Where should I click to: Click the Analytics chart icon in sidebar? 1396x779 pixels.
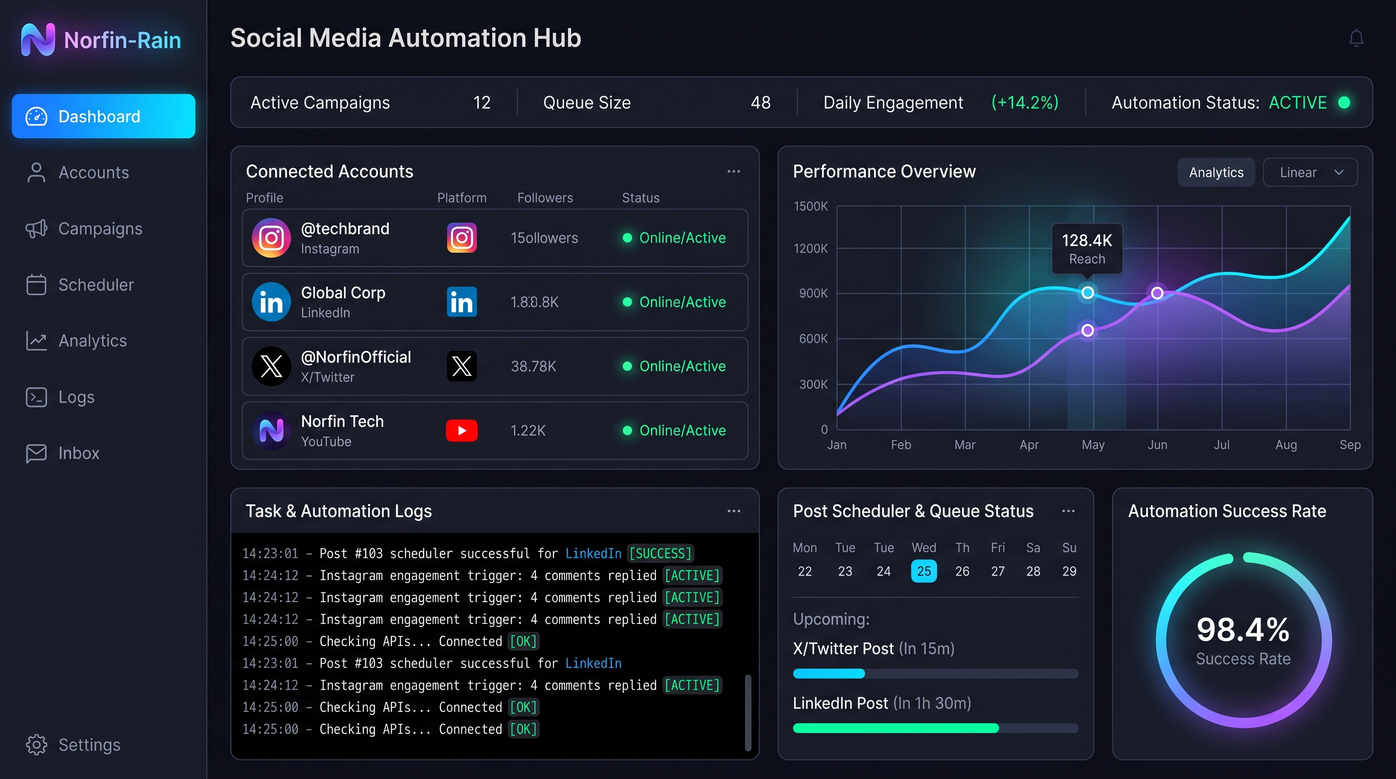coord(37,341)
